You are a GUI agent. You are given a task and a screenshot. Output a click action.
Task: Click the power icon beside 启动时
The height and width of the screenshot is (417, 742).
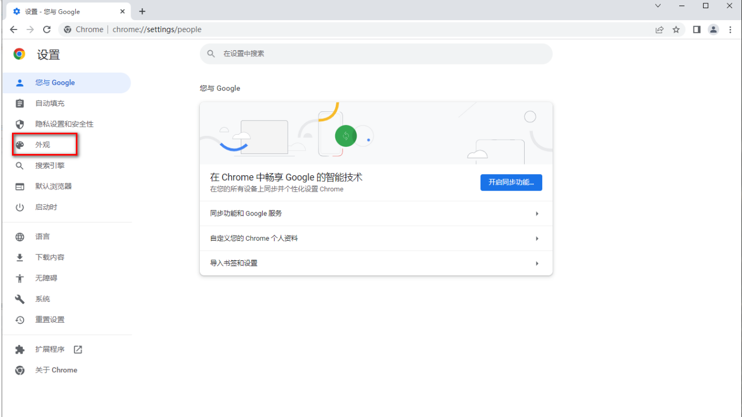(20, 207)
